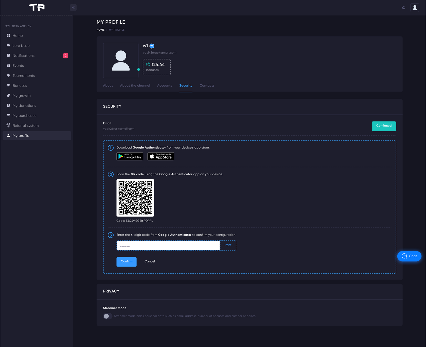Open Events from the sidebar
The height and width of the screenshot is (347, 426).
tap(37, 66)
